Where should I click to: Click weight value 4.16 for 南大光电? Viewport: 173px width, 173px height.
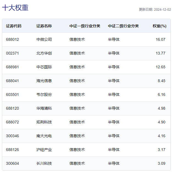pyautogui.click(x=161, y=136)
